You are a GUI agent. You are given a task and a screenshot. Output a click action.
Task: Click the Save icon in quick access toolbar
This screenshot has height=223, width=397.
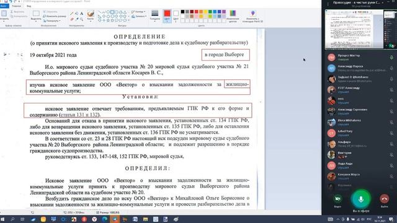click(x=6, y=1)
